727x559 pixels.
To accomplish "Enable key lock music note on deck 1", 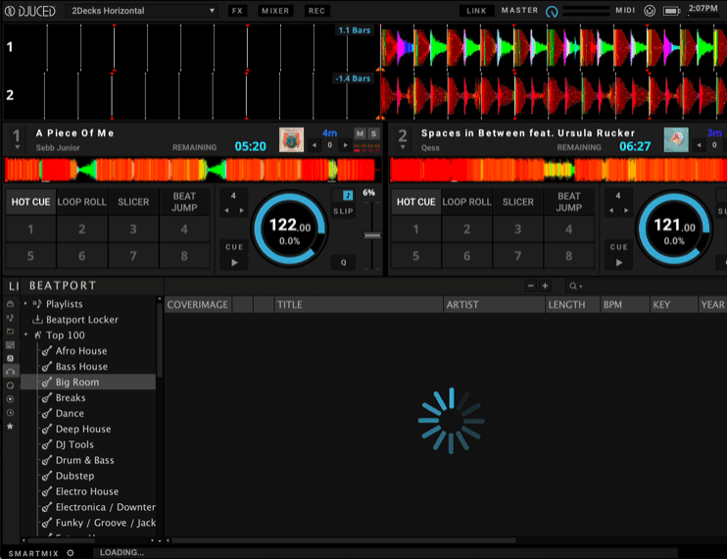I will [x=348, y=195].
